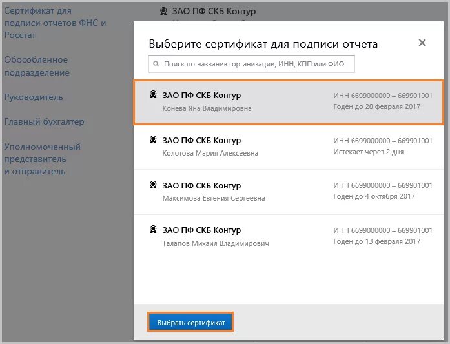Click the ИНН number in Максимова row
The image size is (450, 344).
[383, 185]
